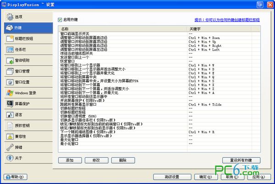Select the row 调整窗口并移动到屏幕左边沿
The height and width of the screenshot is (184, 275).
pyautogui.click(x=159, y=50)
